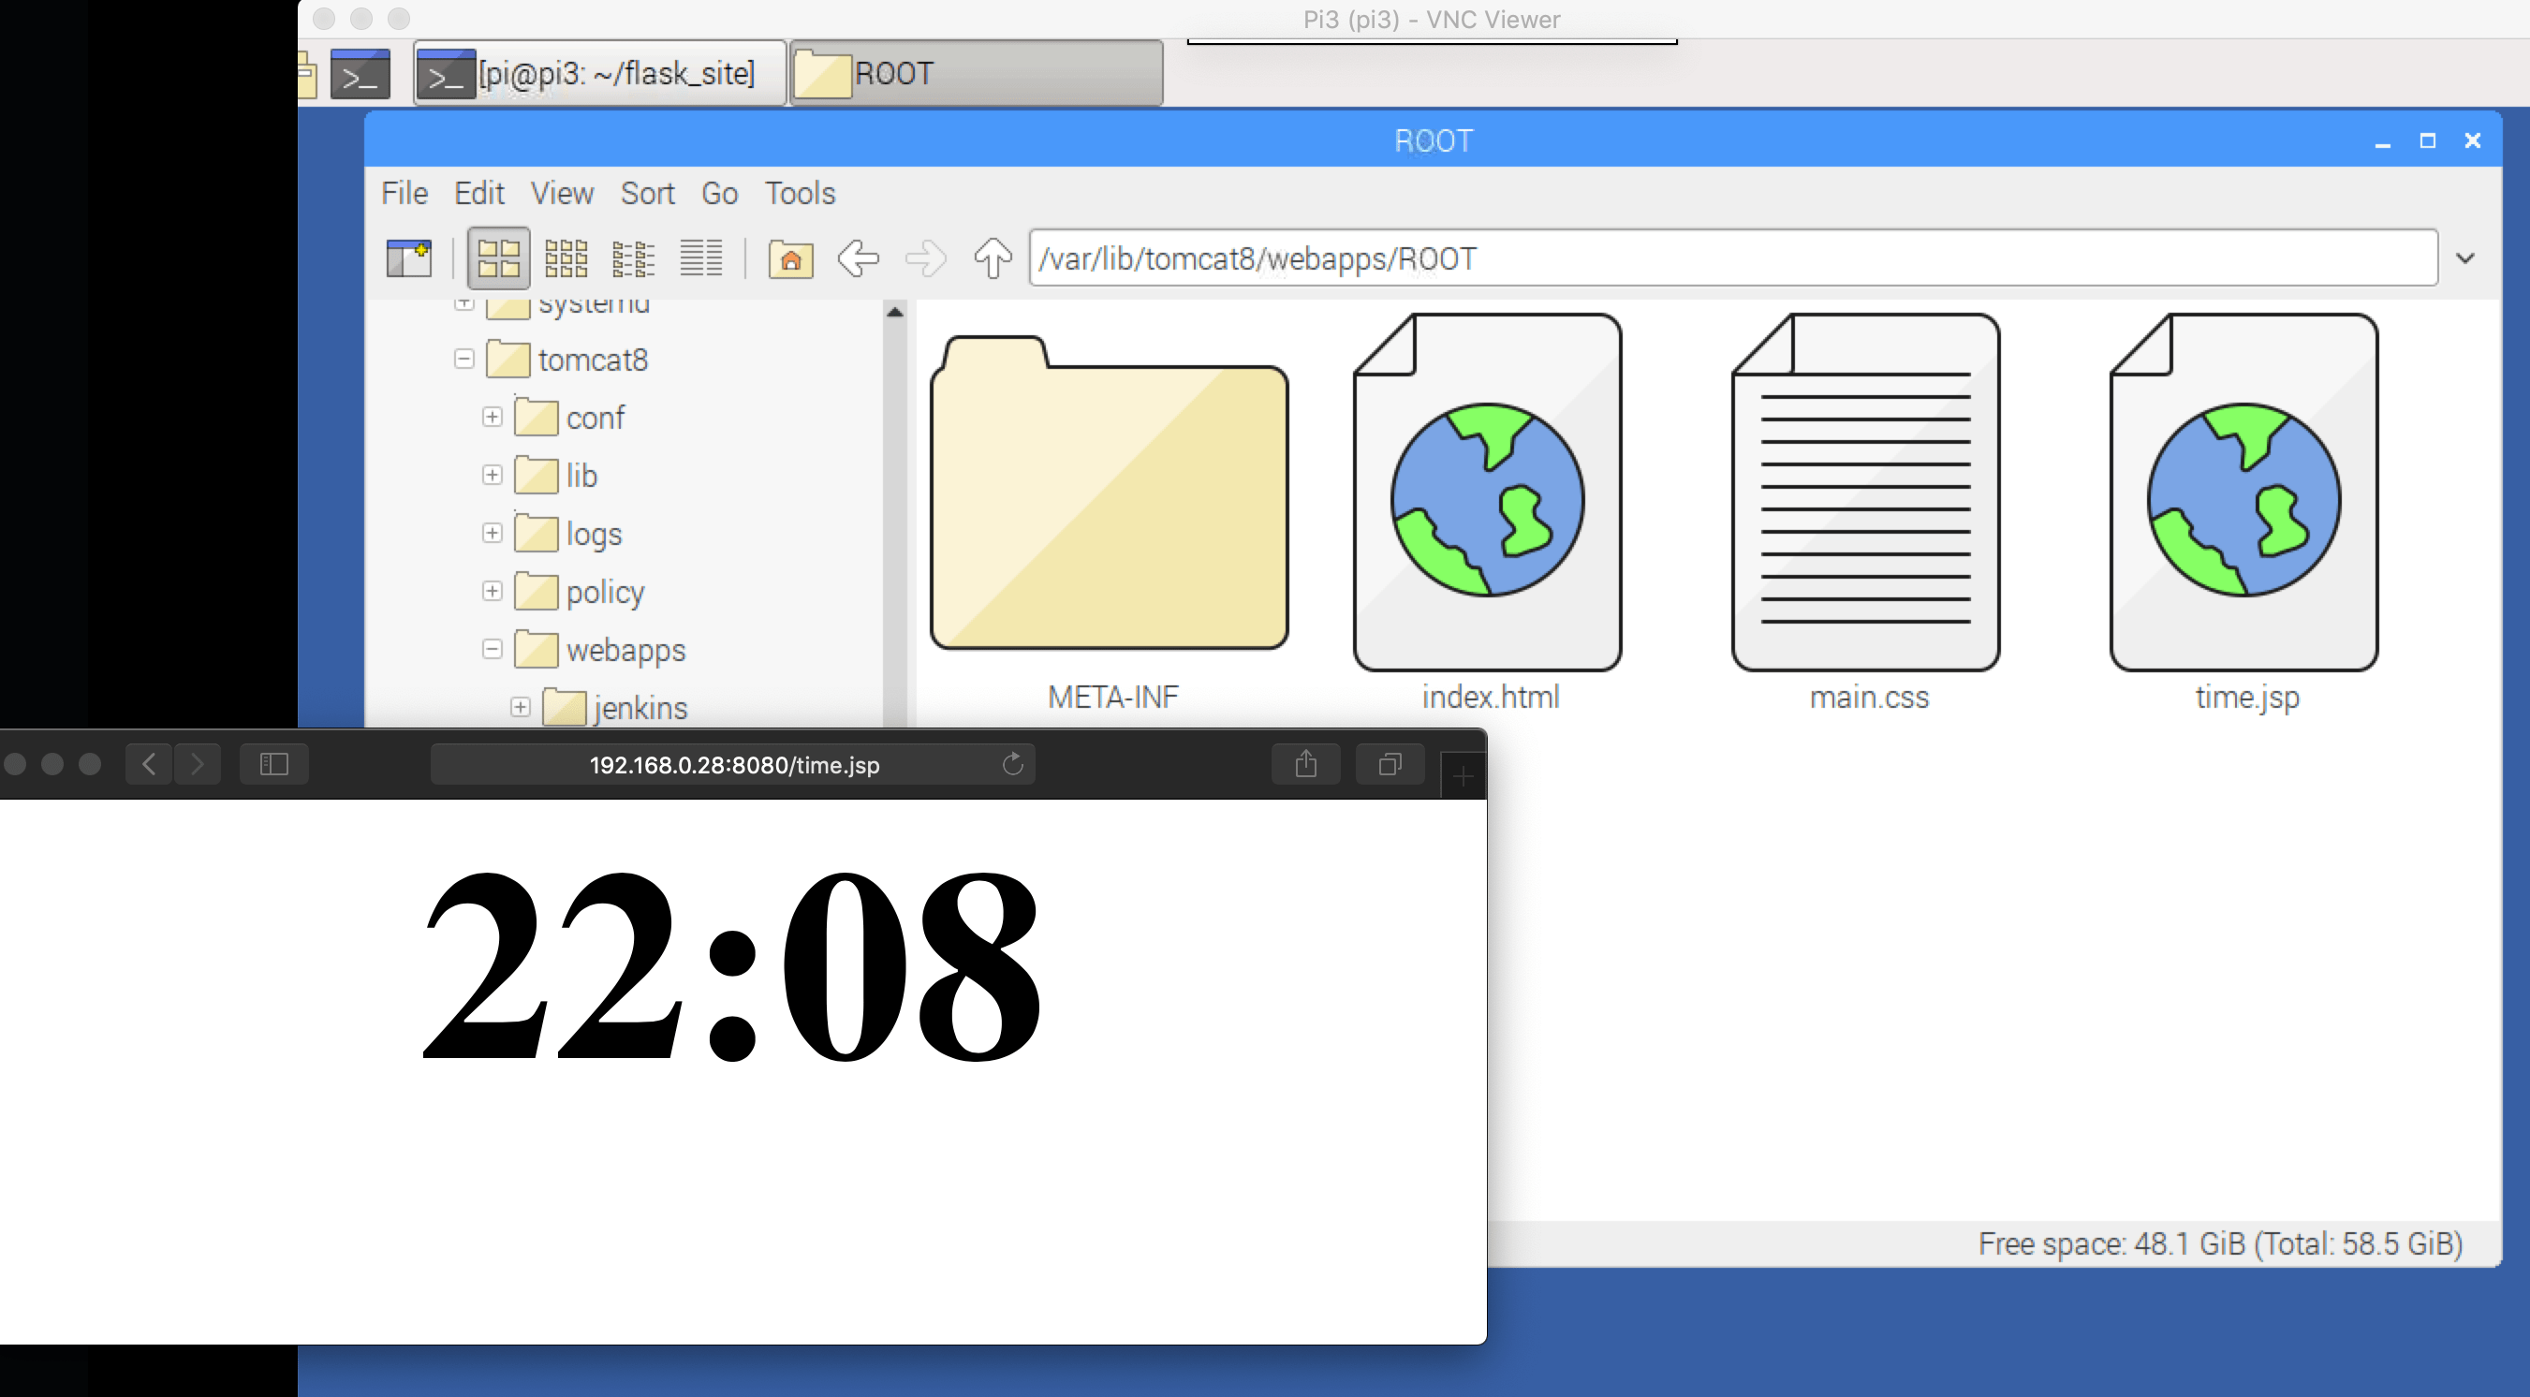This screenshot has width=2530, height=1397.
Task: Open the home folder from the toolbar
Action: 790,258
